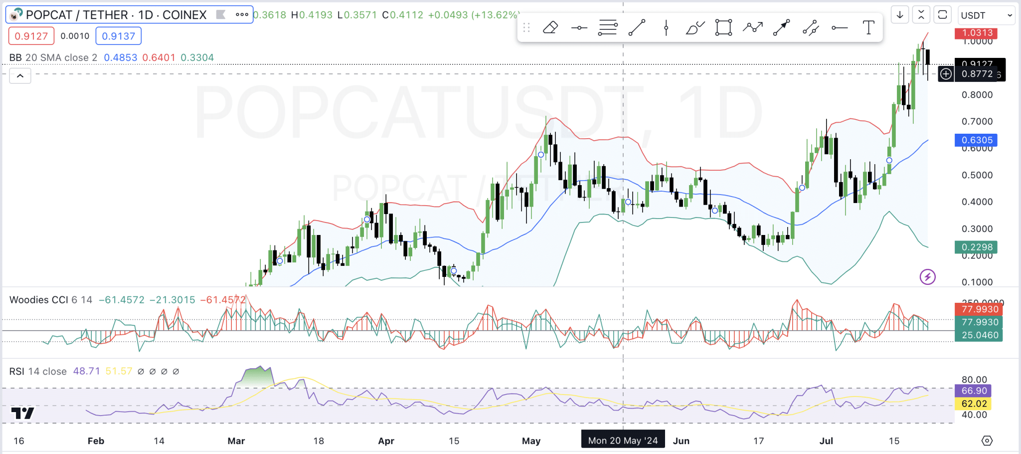Select the Horizontal ray tool

(840, 27)
